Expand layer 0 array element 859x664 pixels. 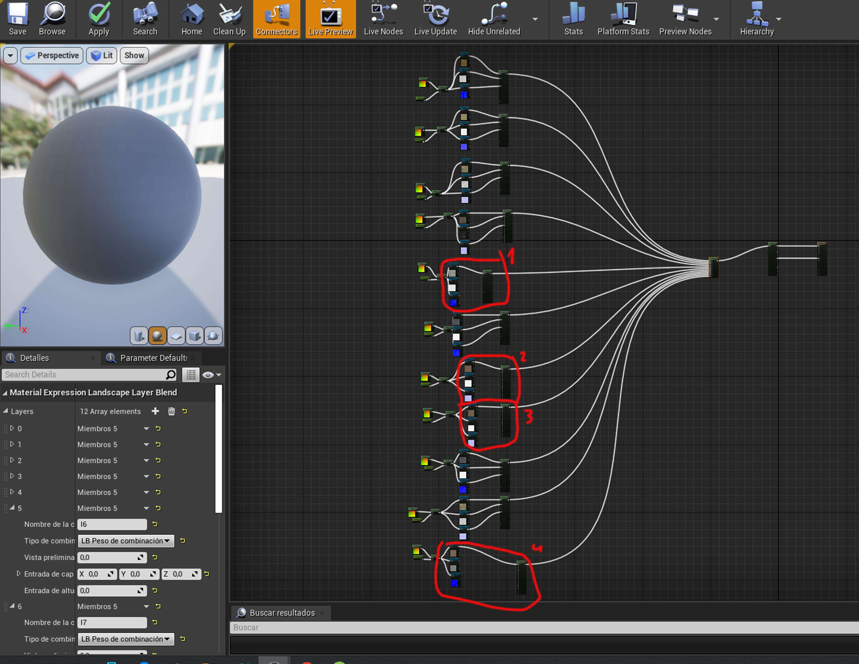click(12, 428)
